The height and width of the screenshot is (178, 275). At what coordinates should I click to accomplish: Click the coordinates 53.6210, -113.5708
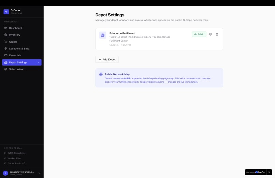(x=120, y=45)
